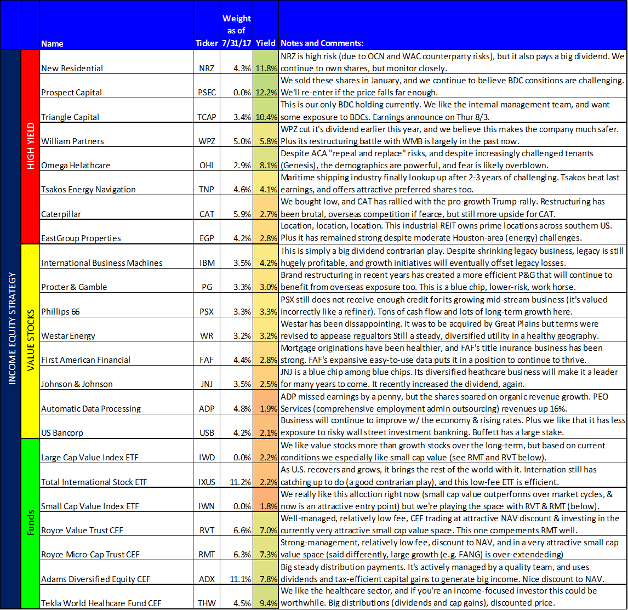Click the TCAP ticker cell
This screenshot has width=628, height=610.
(207, 111)
